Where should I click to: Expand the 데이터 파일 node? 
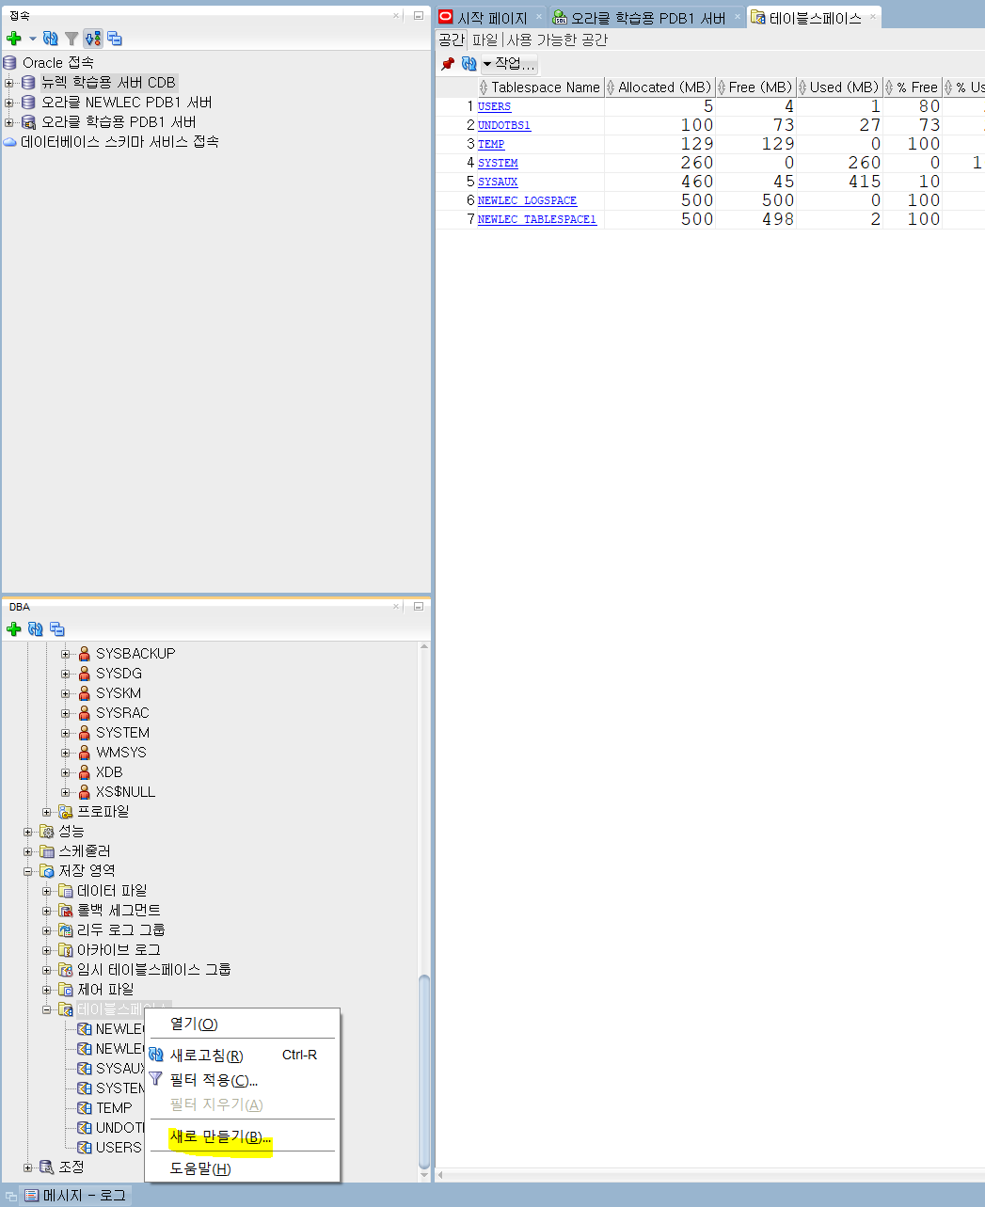tap(47, 891)
